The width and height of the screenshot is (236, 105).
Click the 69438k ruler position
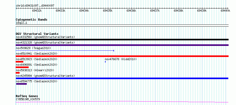pos(179,11)
